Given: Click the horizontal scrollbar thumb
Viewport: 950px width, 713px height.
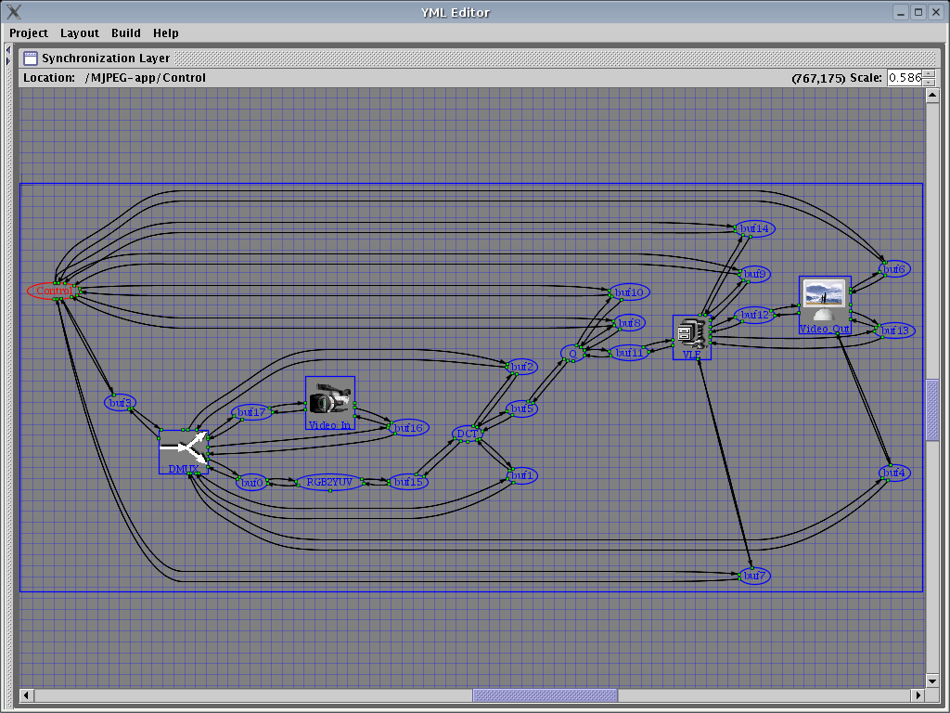Looking at the screenshot, I should click(x=545, y=695).
